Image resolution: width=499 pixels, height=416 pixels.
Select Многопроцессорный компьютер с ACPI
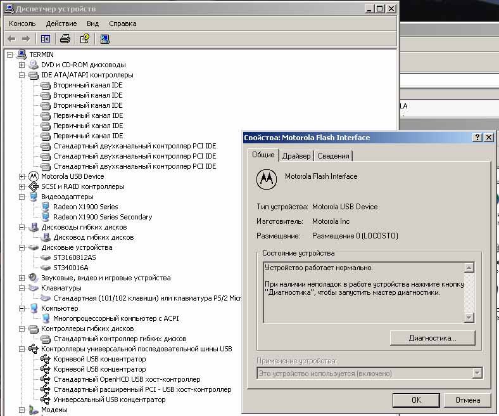click(x=116, y=318)
